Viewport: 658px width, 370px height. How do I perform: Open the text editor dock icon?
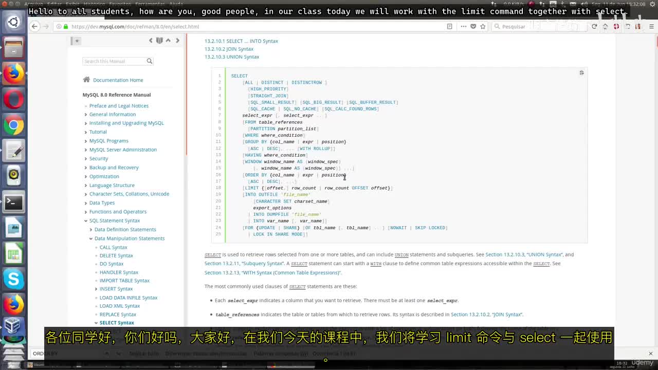coord(13,151)
